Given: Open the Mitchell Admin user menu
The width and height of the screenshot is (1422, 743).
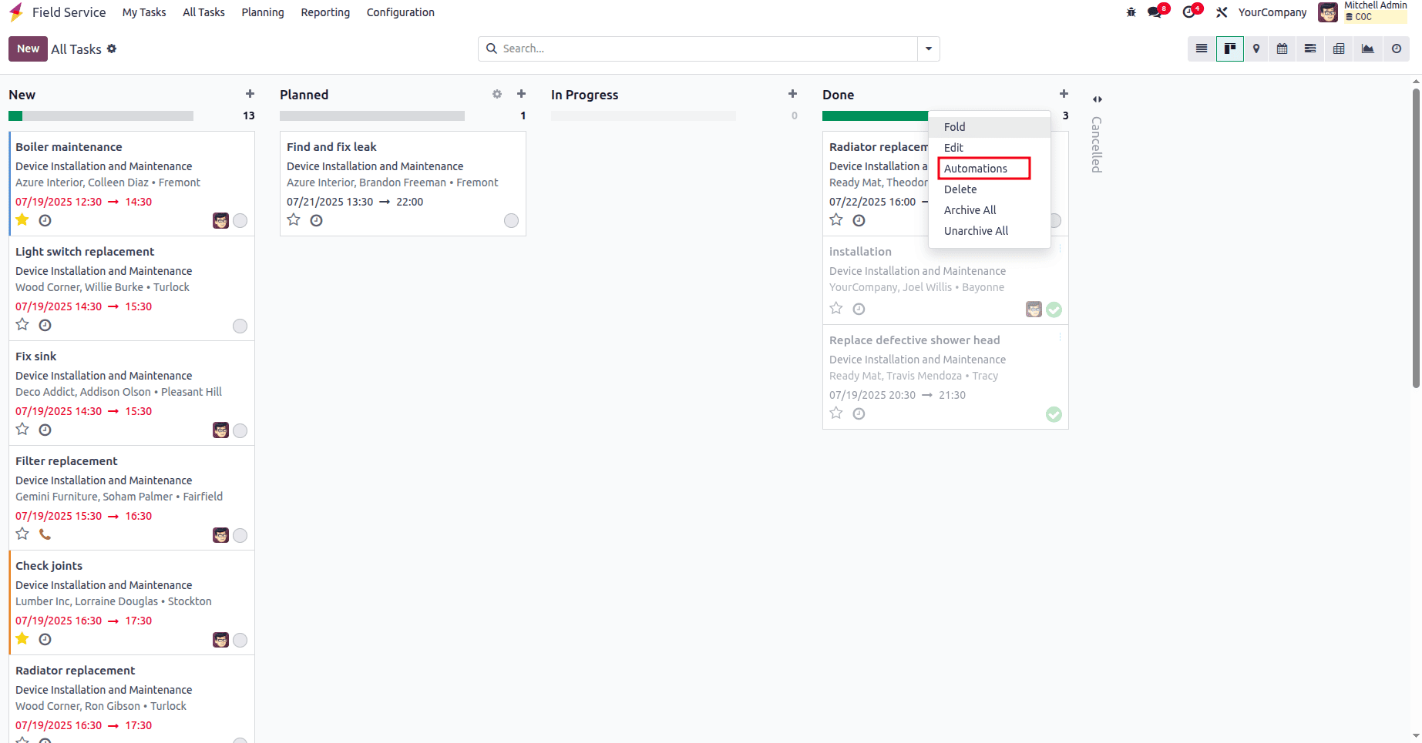Looking at the screenshot, I should [x=1363, y=12].
